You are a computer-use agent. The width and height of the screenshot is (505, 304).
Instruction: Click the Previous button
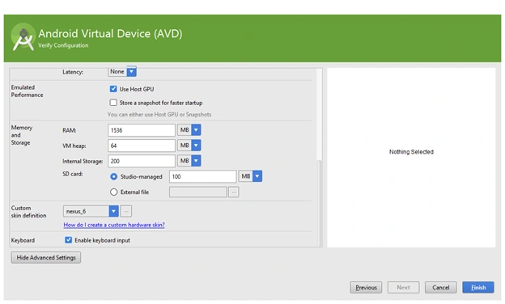[x=366, y=287]
